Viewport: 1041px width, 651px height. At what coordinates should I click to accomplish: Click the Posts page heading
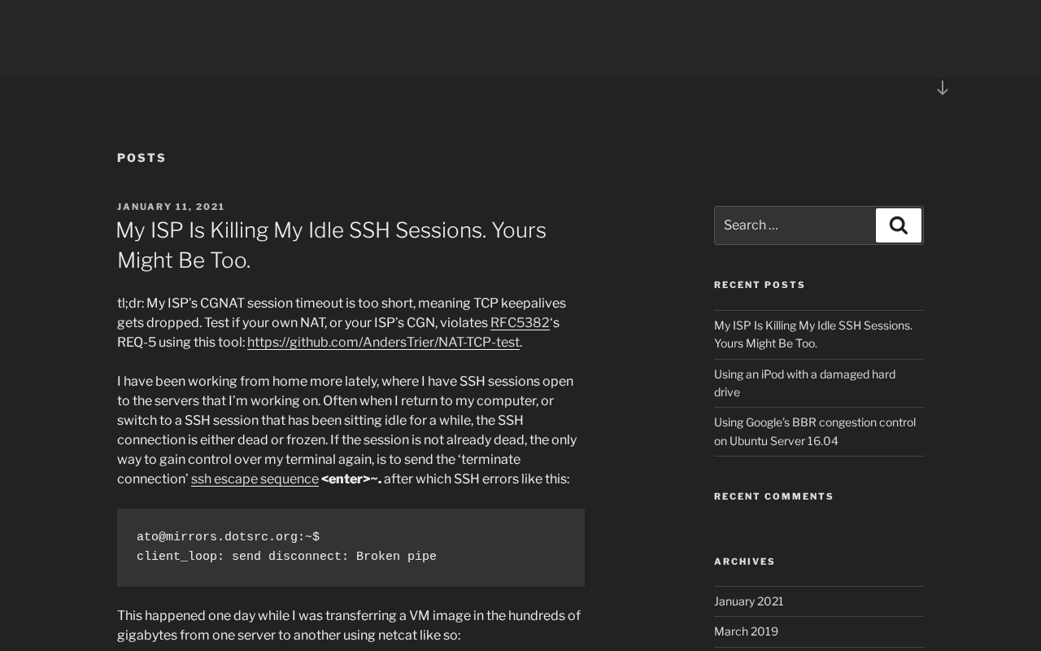click(142, 158)
